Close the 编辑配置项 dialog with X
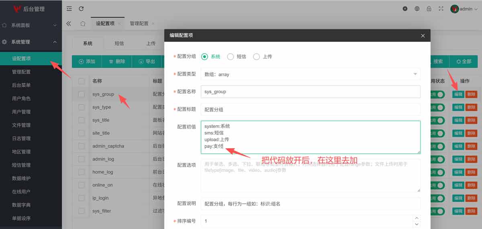 (x=423, y=36)
